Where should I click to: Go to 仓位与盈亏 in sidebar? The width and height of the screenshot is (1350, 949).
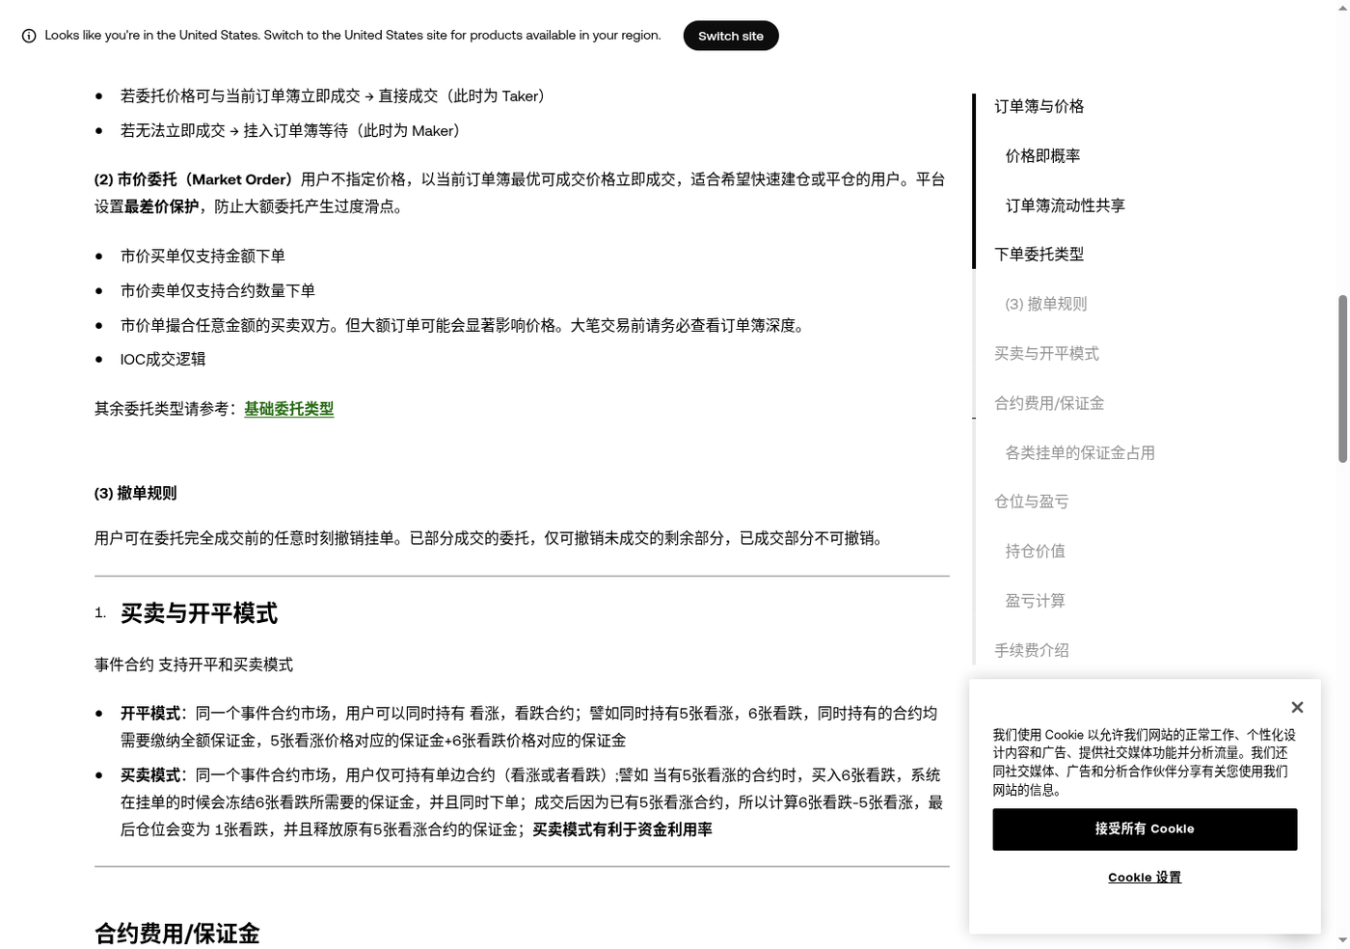coord(1032,502)
